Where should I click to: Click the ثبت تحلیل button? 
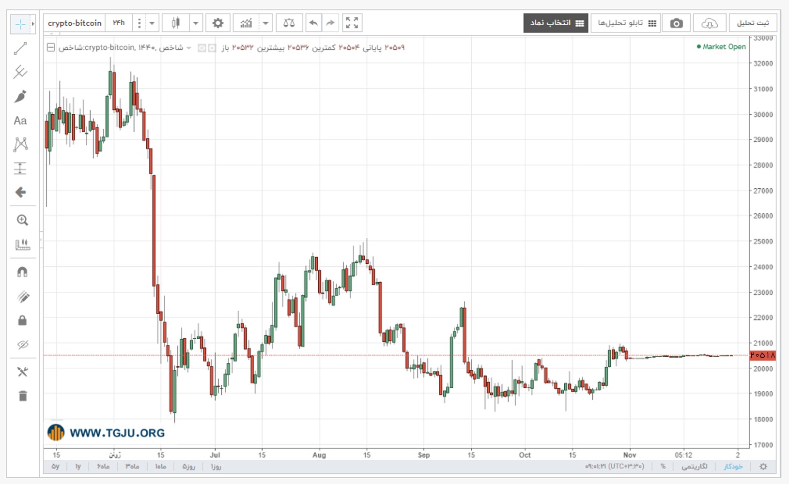coord(753,23)
